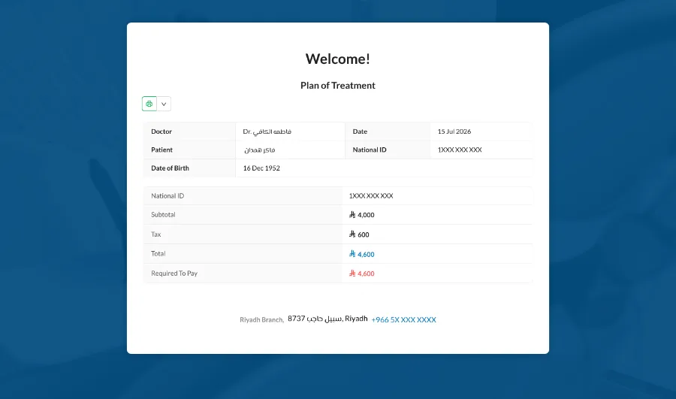Click the phone number +966 5X XXX XXXX

coord(403,319)
